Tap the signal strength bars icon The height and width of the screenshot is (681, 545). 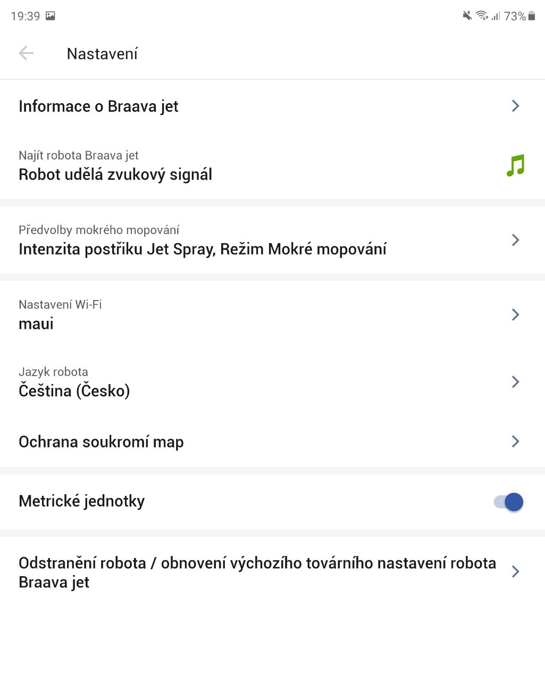click(x=496, y=16)
